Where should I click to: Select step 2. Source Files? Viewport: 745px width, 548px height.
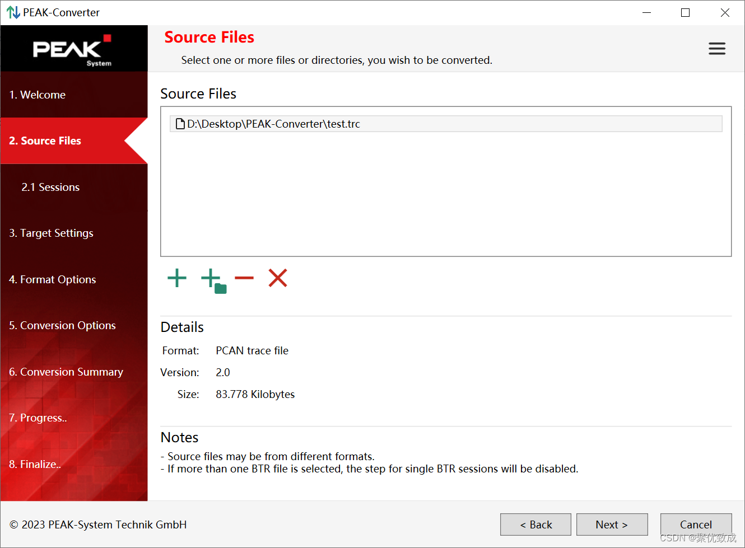click(x=74, y=140)
